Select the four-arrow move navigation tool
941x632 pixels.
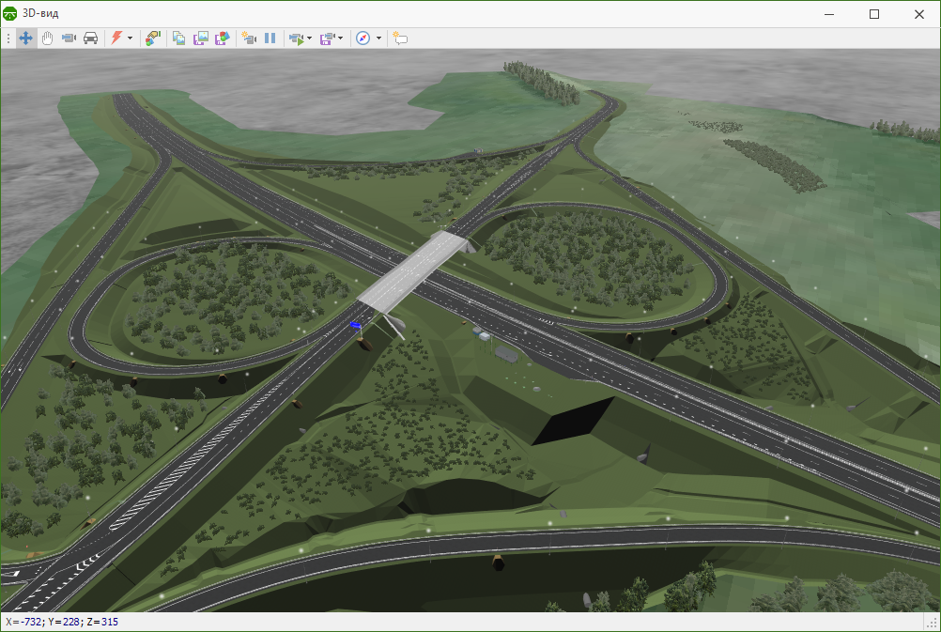click(25, 39)
